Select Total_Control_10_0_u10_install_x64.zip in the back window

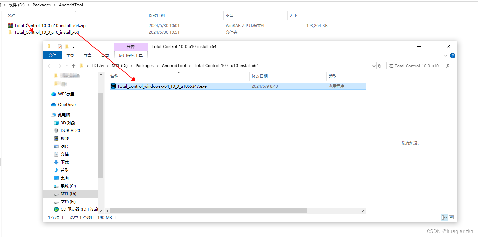(x=50, y=25)
